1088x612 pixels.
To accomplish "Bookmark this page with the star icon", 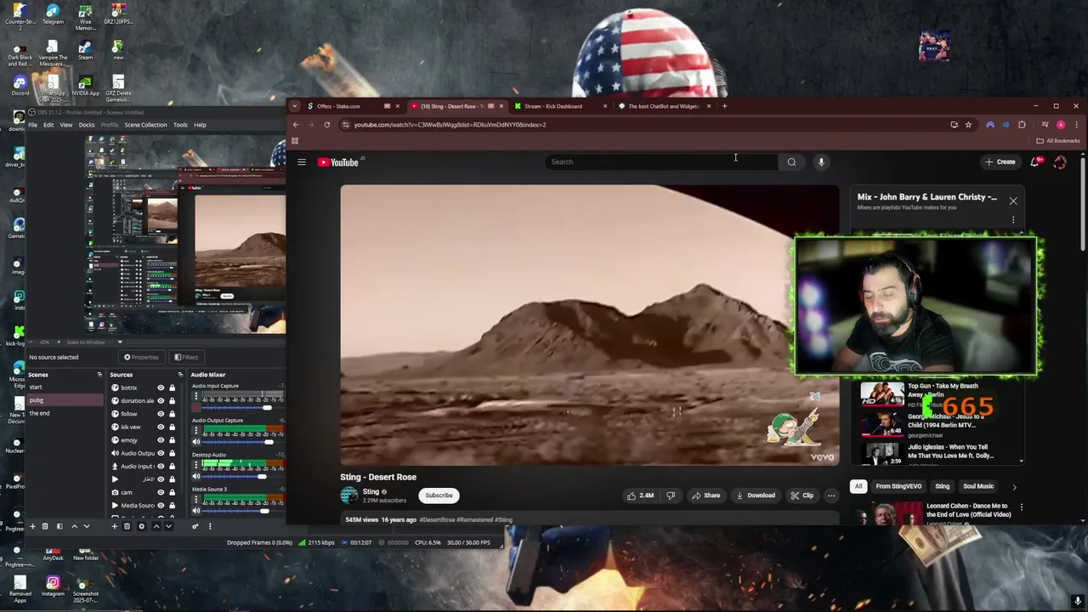I will pyautogui.click(x=968, y=125).
